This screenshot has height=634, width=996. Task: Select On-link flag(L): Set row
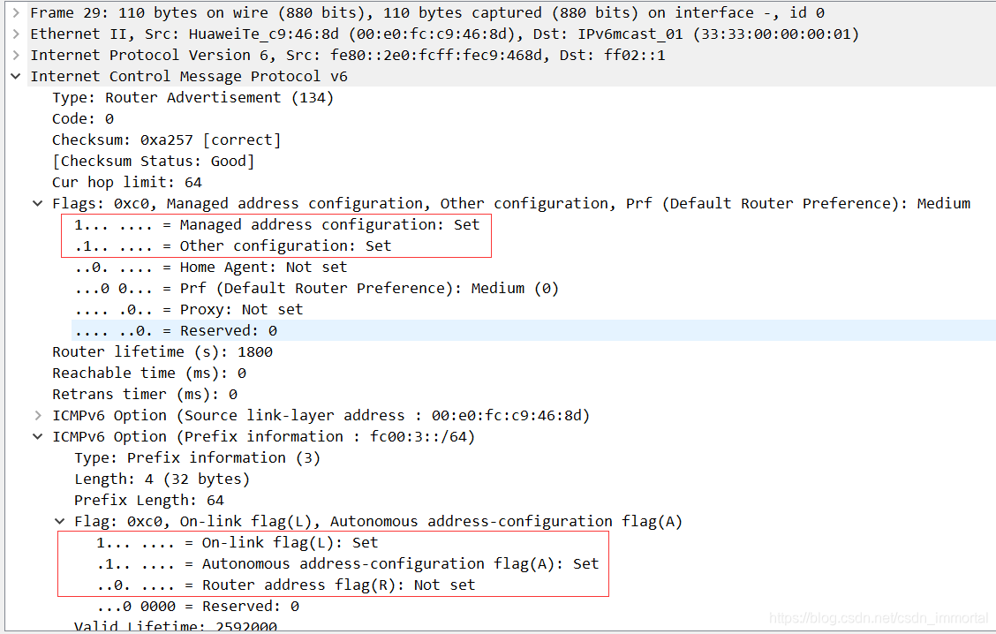[237, 542]
